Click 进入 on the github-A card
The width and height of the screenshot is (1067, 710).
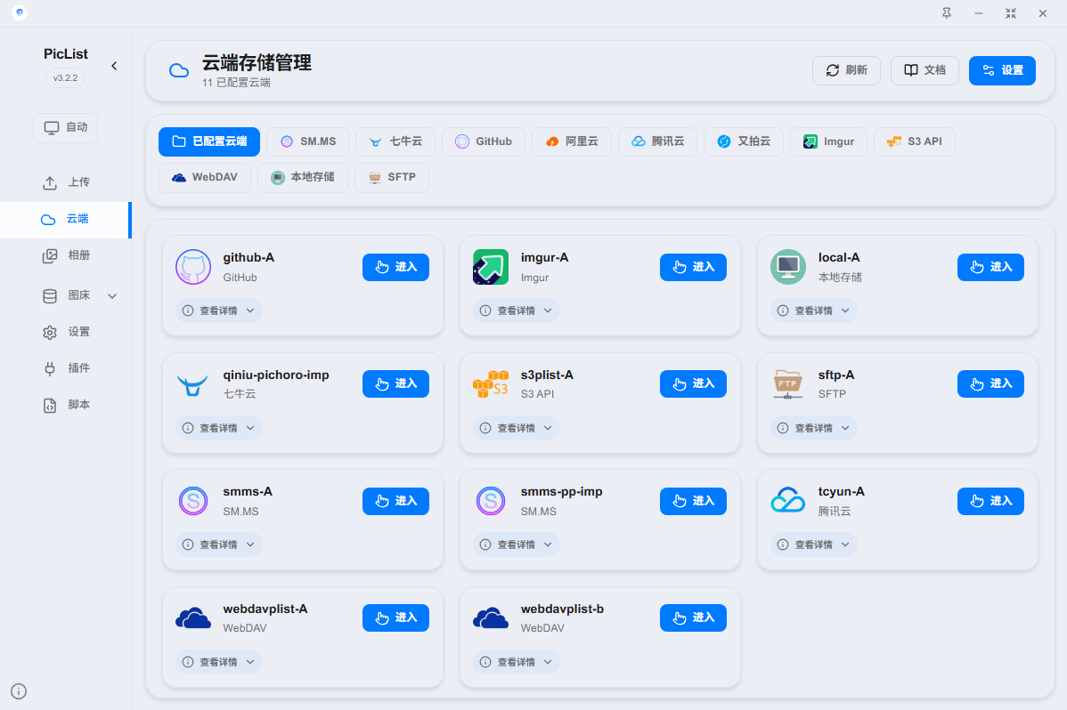click(x=396, y=267)
